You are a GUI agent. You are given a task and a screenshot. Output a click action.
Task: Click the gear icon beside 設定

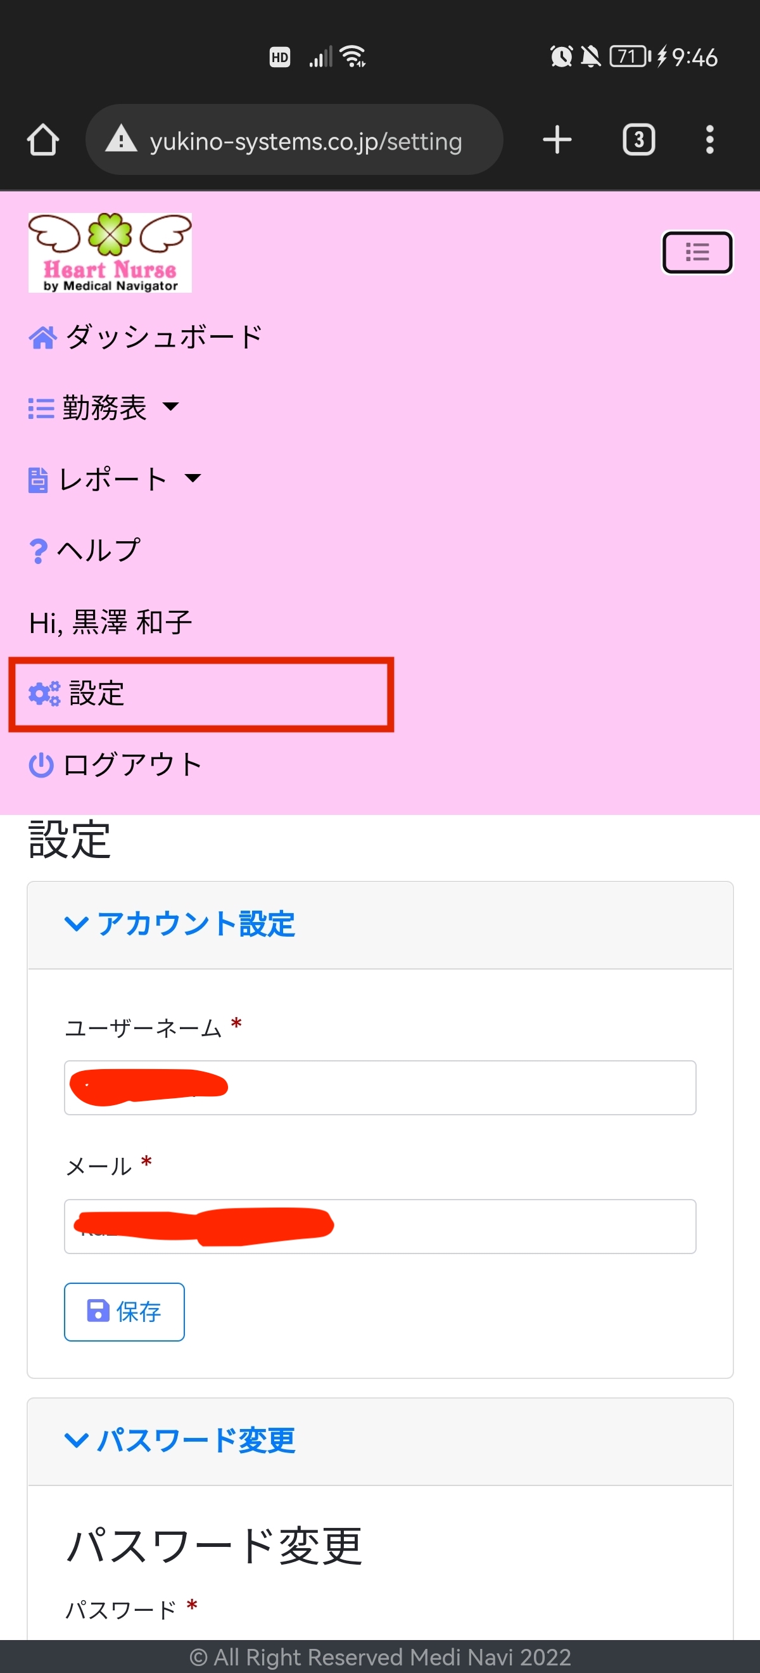point(44,694)
